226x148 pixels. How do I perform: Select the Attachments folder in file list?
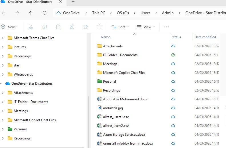tap(113, 46)
